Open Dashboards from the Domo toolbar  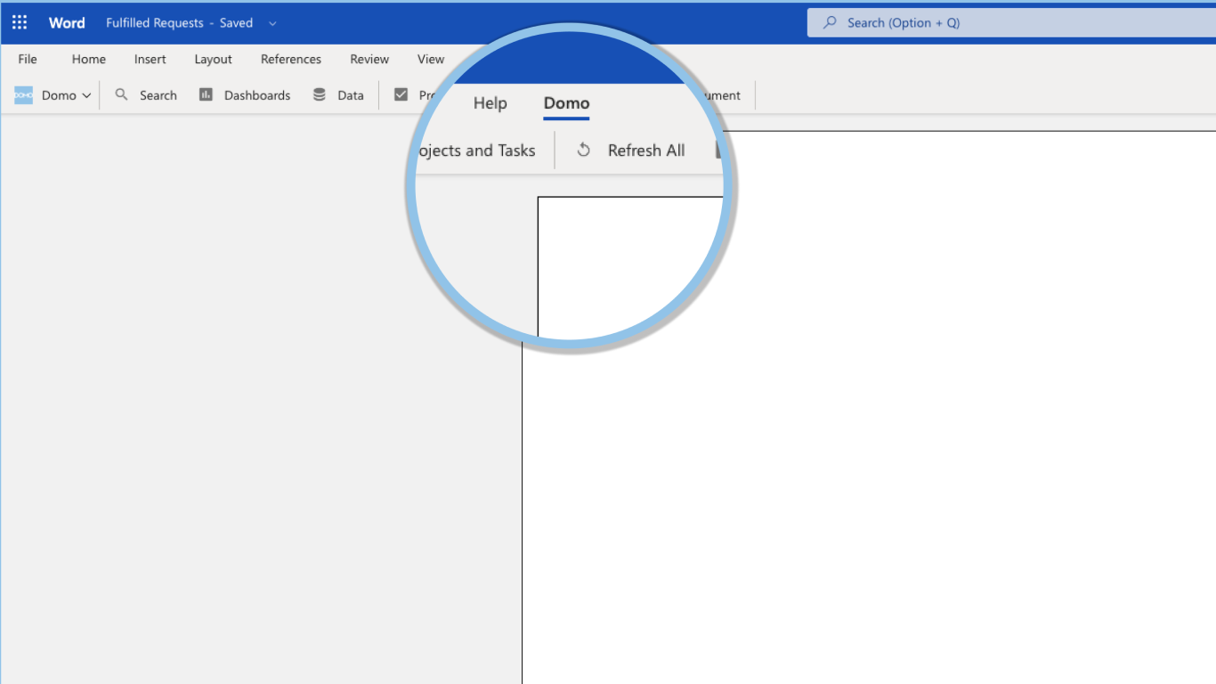(x=245, y=95)
